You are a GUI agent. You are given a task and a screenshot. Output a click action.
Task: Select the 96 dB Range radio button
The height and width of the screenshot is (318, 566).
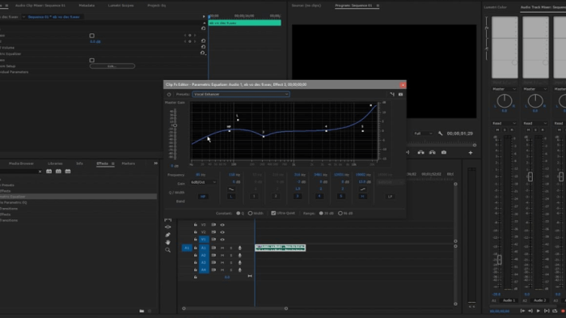pos(340,213)
